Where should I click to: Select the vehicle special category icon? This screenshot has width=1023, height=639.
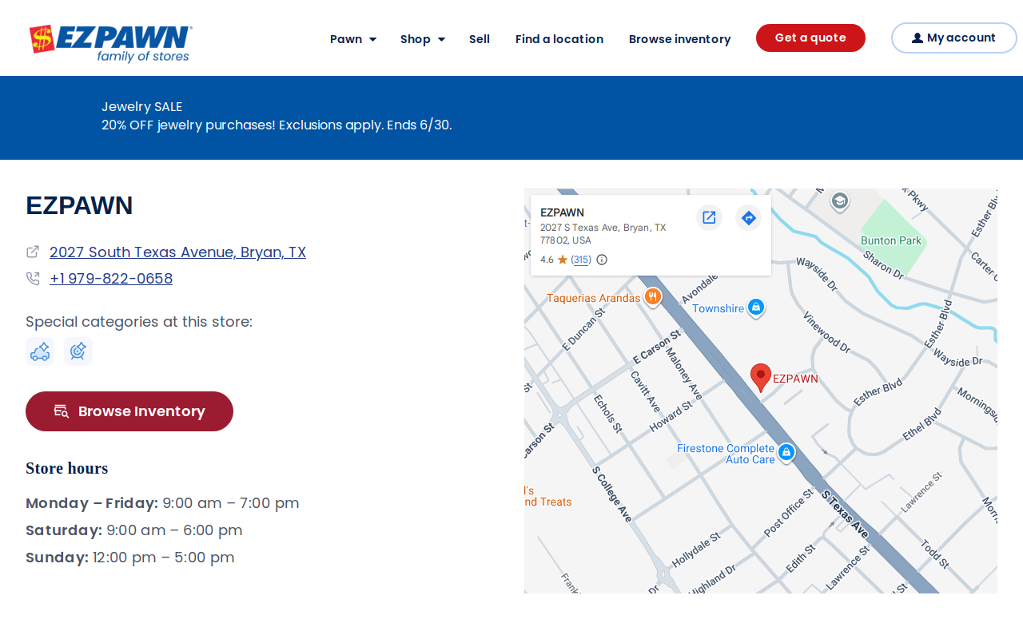40,351
